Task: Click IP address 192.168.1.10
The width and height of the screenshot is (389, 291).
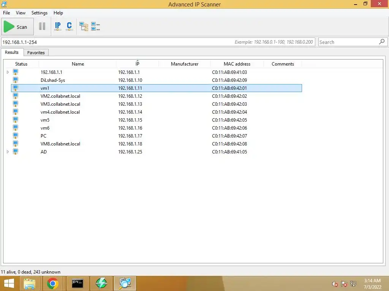Action: [x=130, y=80]
